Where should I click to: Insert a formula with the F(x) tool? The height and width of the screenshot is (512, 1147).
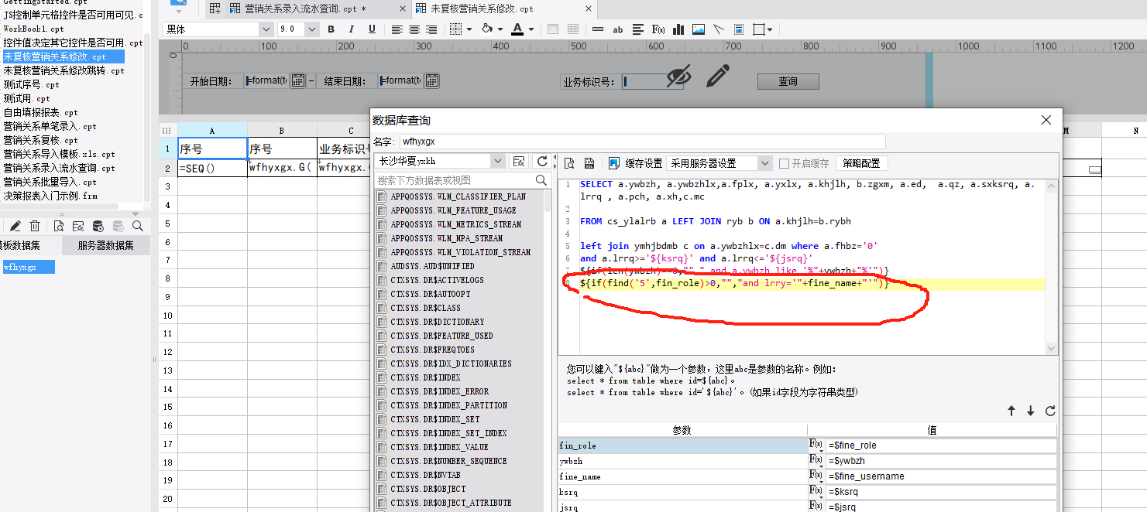coord(658,29)
